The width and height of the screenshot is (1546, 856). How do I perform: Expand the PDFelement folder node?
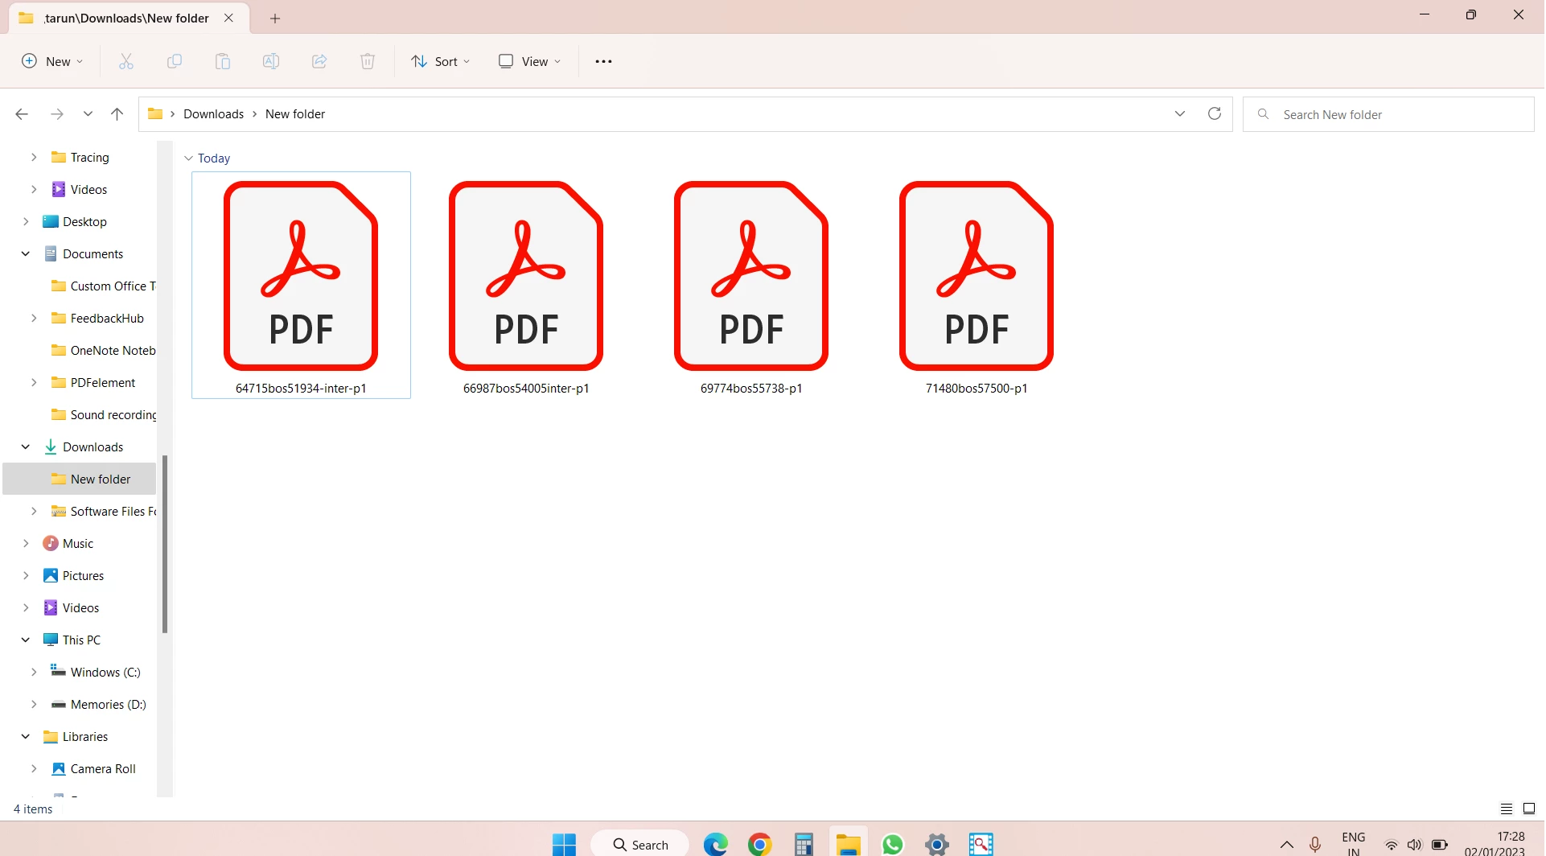tap(34, 382)
